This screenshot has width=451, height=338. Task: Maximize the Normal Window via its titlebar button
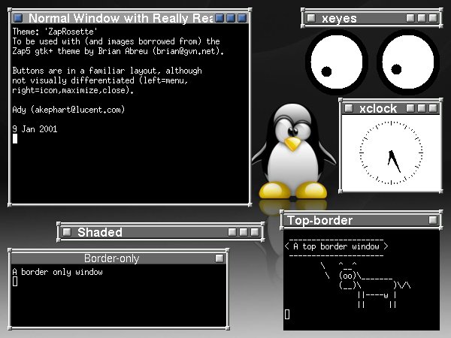point(231,18)
